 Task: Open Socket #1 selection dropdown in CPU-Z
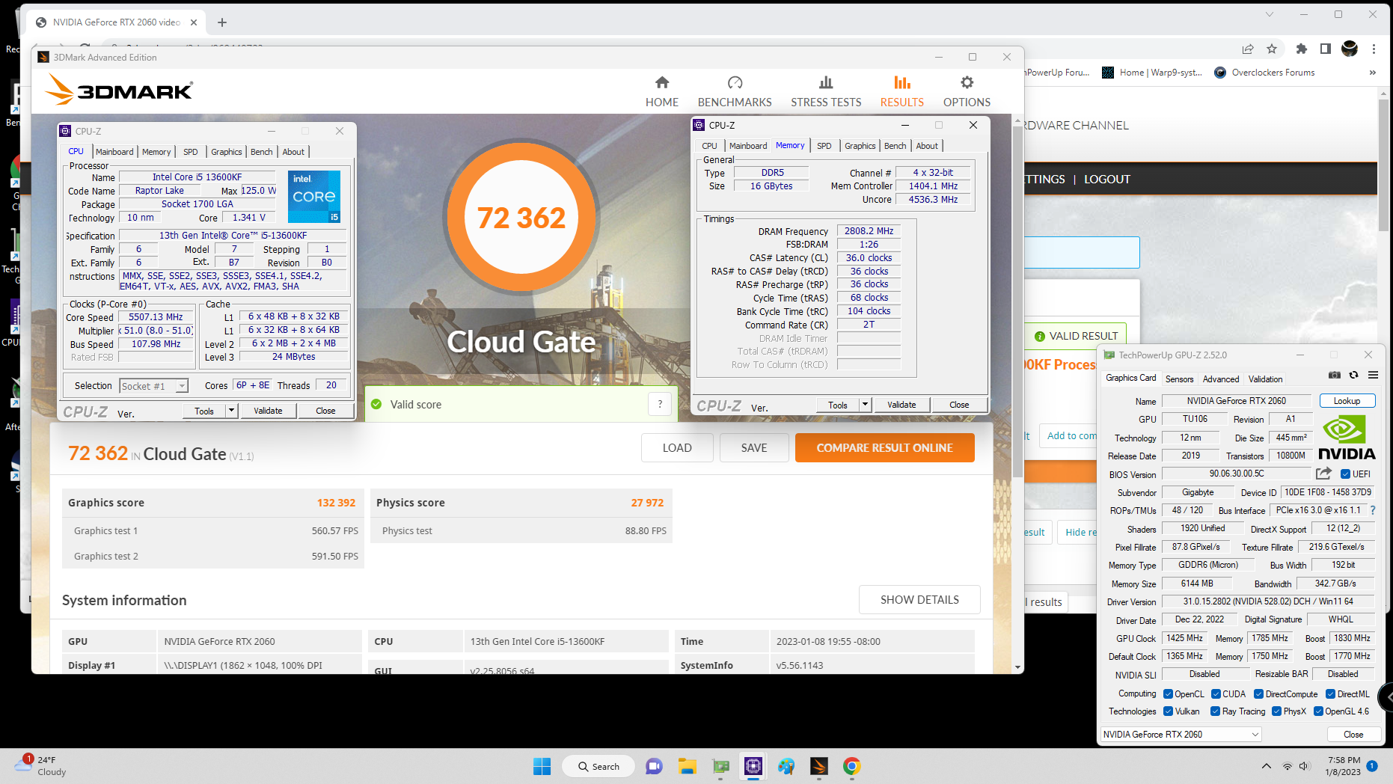click(153, 386)
